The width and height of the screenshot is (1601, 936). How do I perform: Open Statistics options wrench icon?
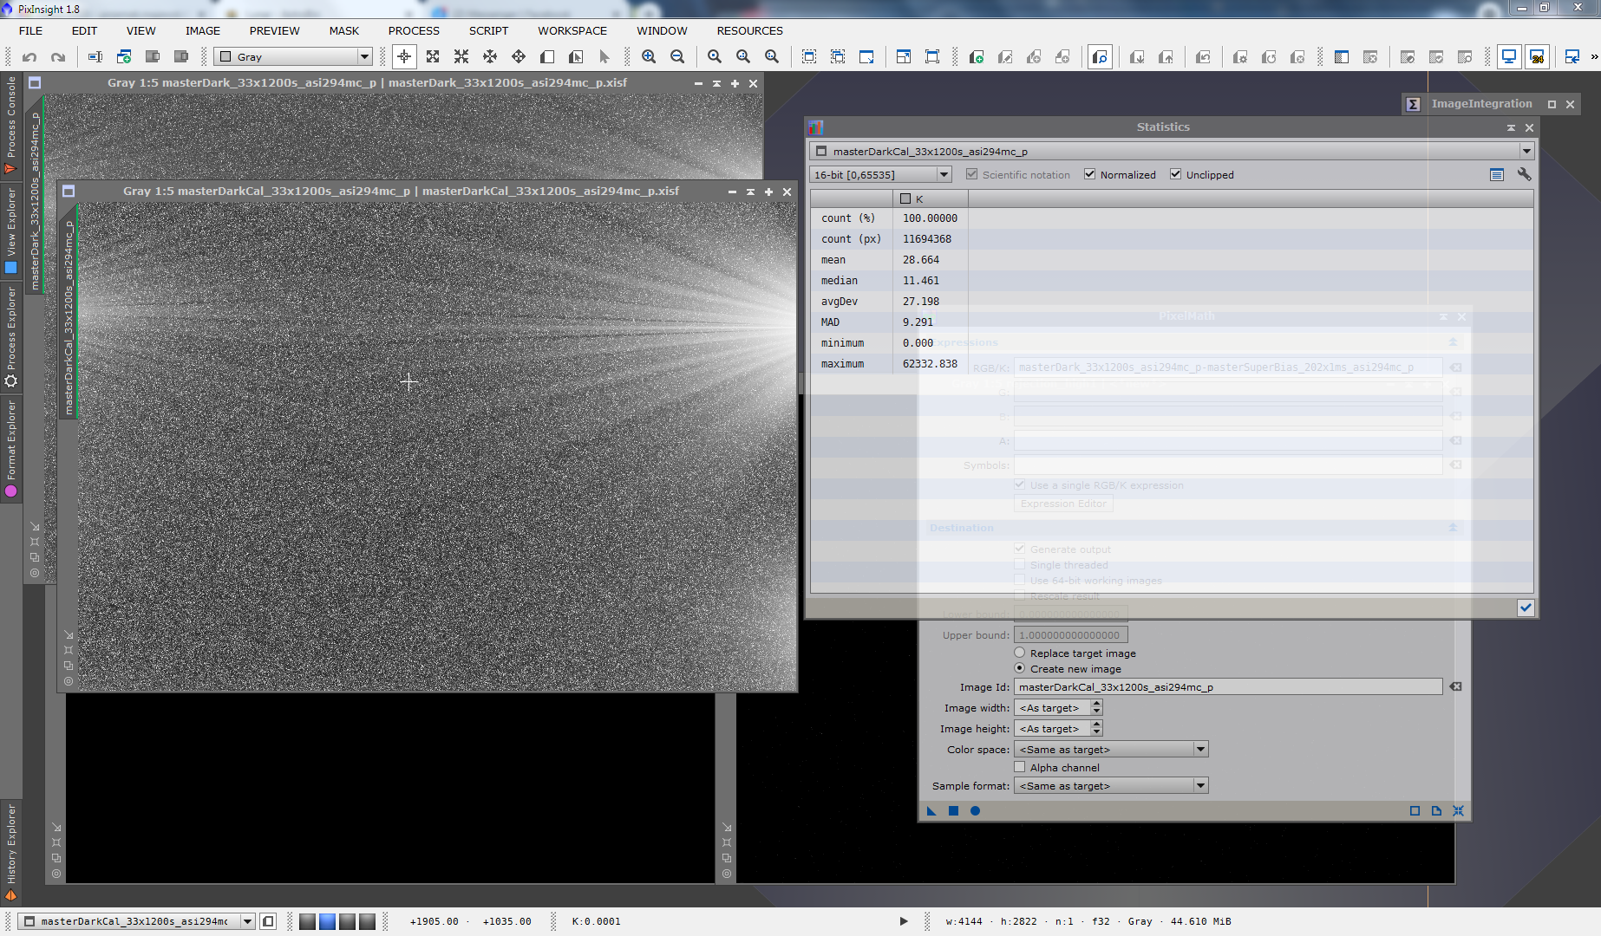tap(1524, 174)
